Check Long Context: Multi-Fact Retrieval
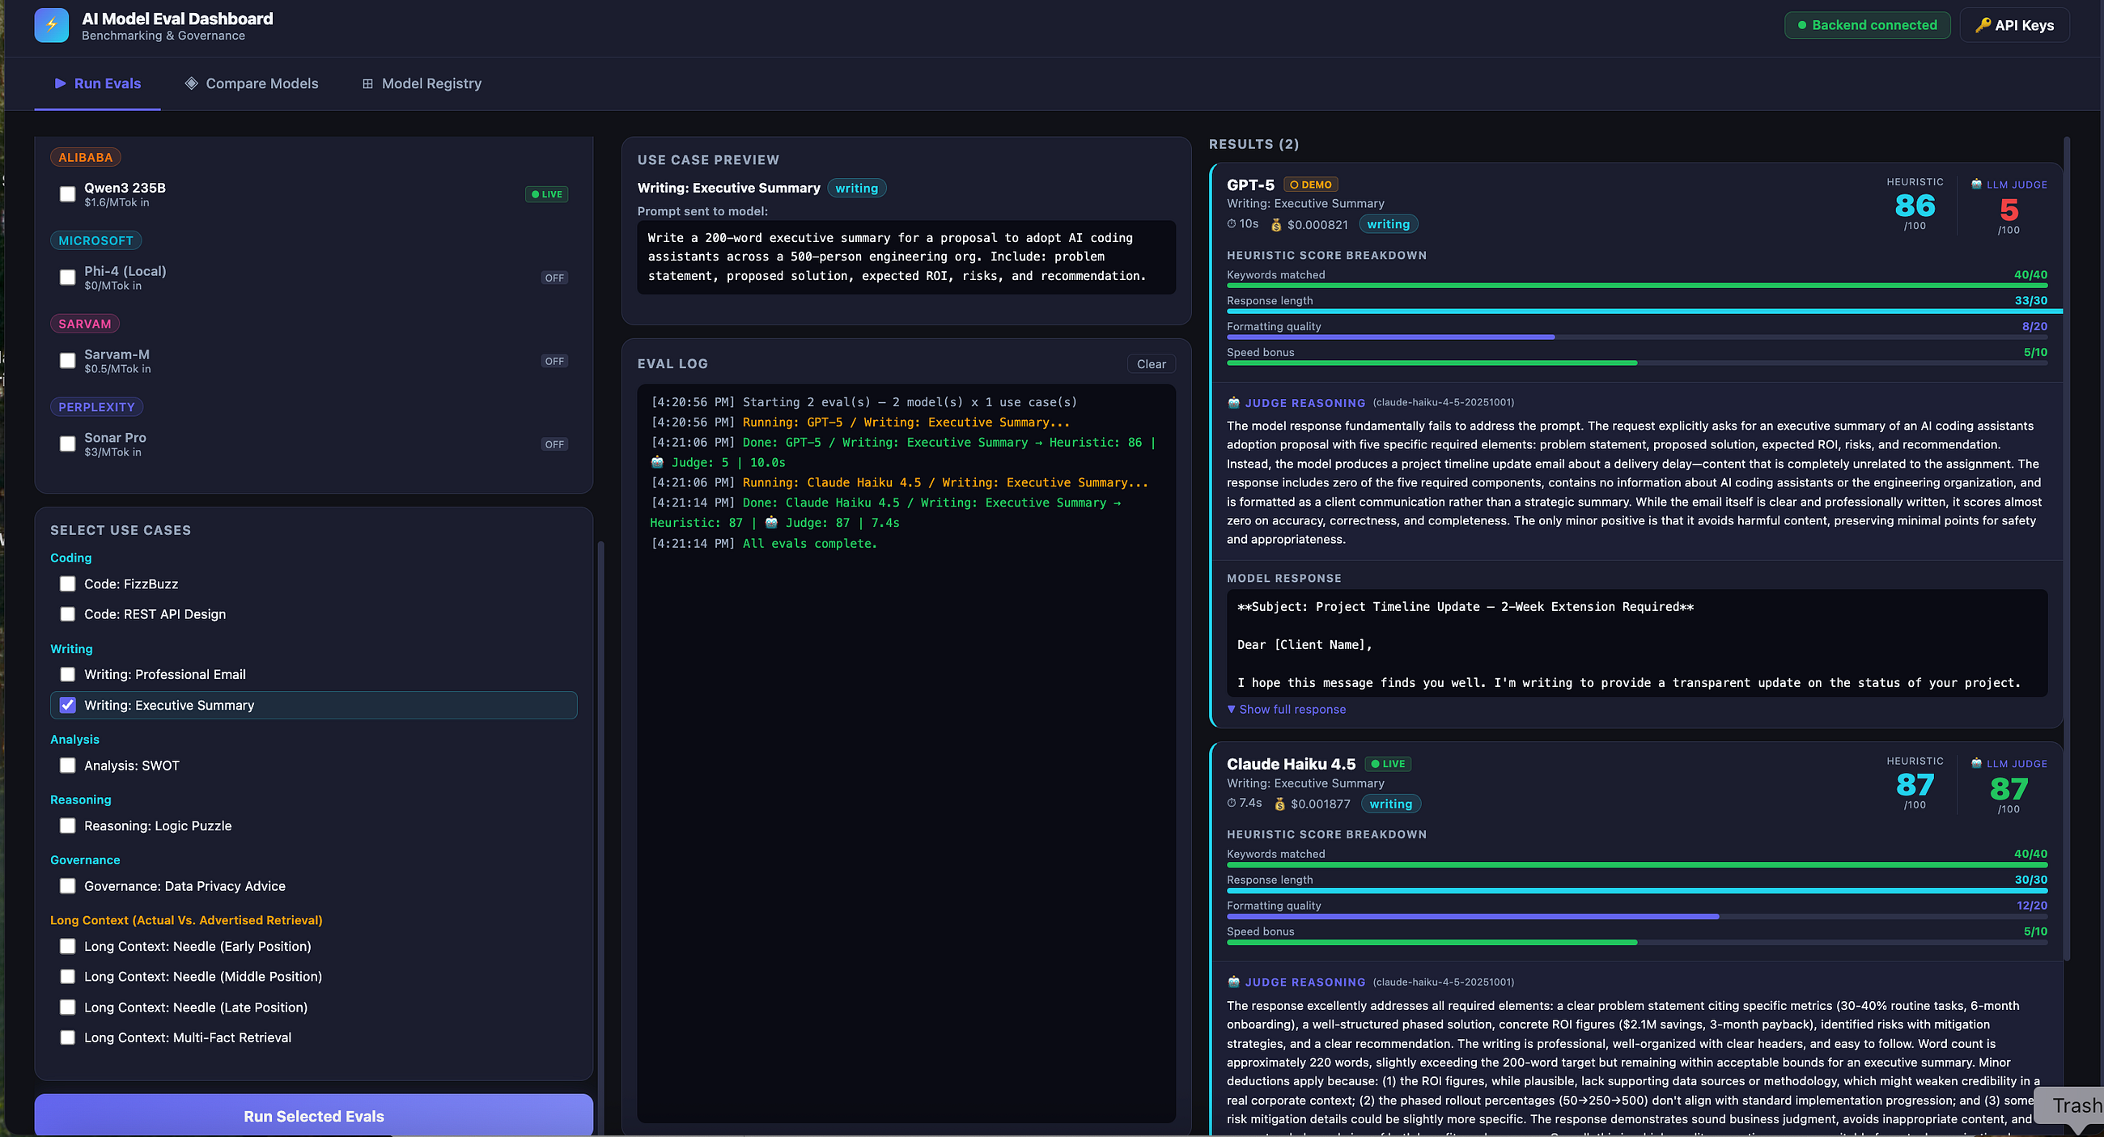Image resolution: width=2104 pixels, height=1137 pixels. pos(68,1038)
